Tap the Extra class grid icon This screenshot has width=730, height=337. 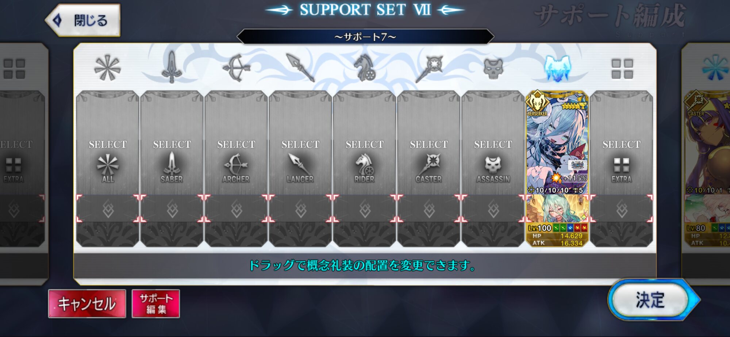pos(622,69)
